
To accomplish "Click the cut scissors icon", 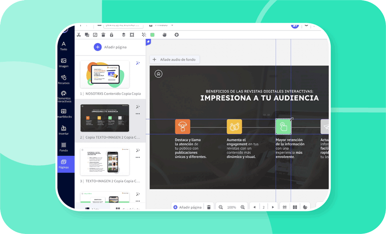I will (79, 35).
